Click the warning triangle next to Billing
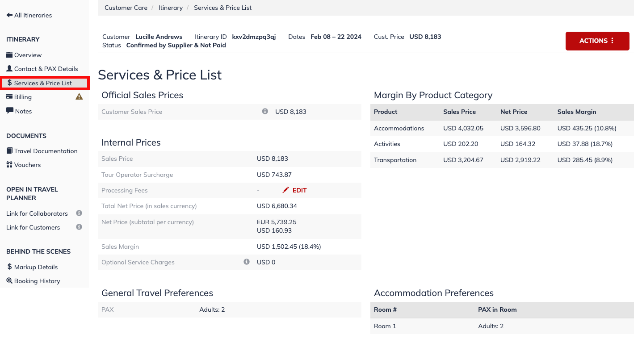Screen dimensions: 642x347 [79, 96]
